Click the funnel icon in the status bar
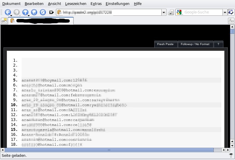235x160 pixels. tap(231, 155)
